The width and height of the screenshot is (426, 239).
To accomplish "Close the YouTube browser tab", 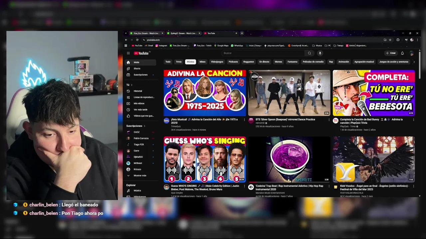I will 236,33.
